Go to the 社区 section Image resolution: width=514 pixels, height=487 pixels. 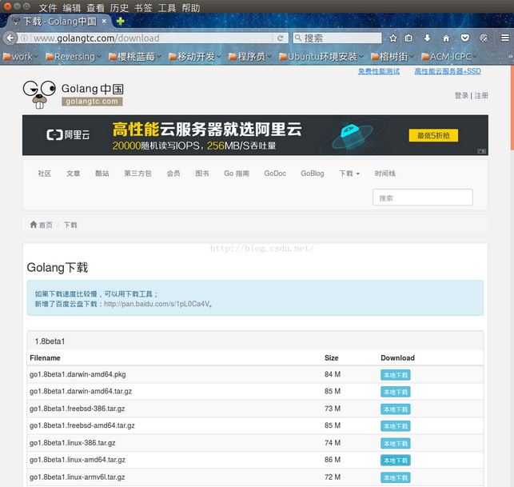click(45, 174)
